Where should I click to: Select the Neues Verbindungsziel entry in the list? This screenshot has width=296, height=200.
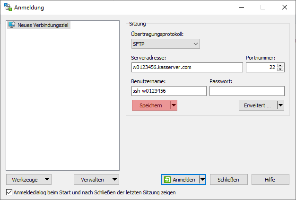click(x=39, y=25)
